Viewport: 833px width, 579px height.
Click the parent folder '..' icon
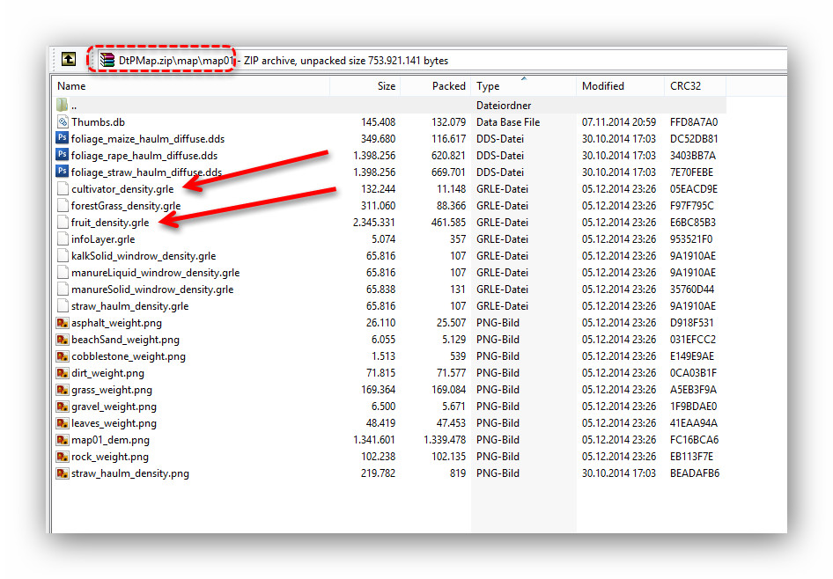pos(63,106)
